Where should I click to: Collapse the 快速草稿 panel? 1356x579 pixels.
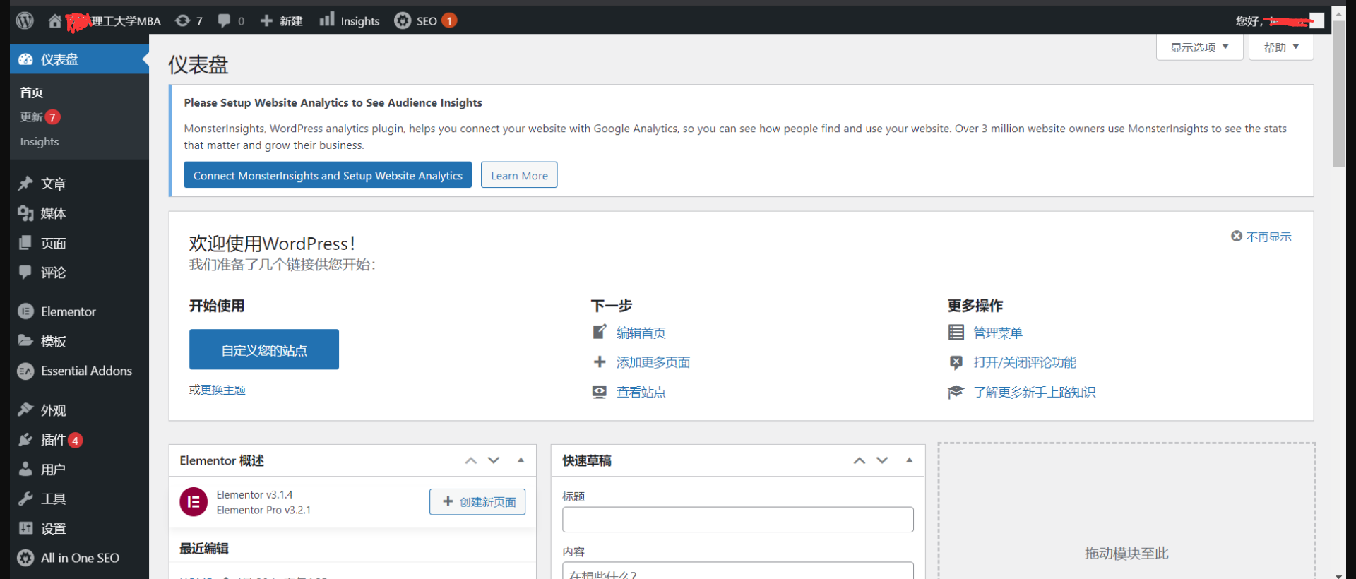click(x=909, y=460)
